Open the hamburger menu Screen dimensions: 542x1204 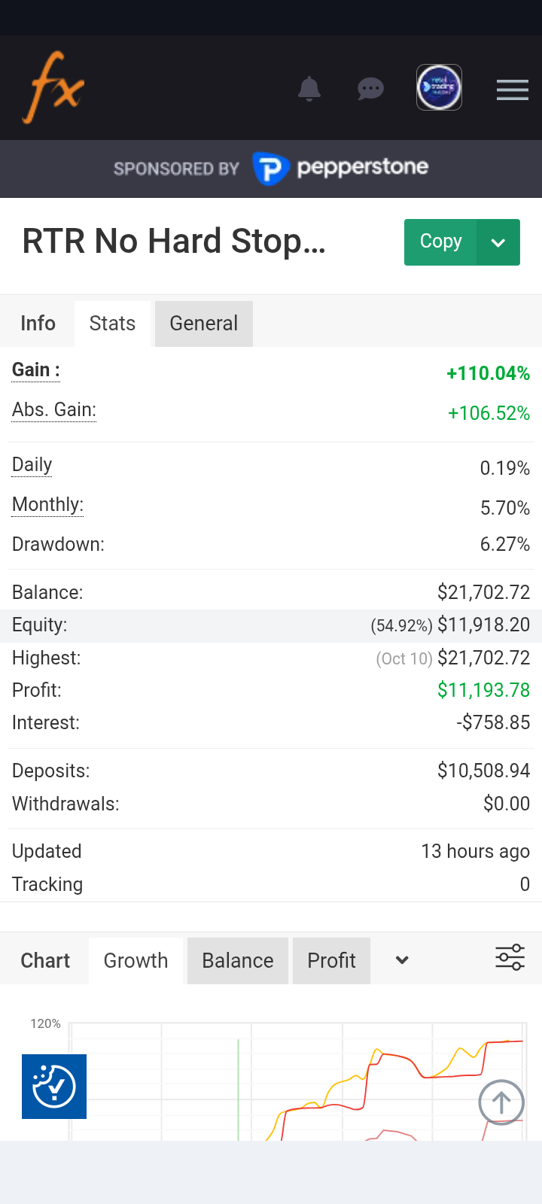tap(512, 90)
